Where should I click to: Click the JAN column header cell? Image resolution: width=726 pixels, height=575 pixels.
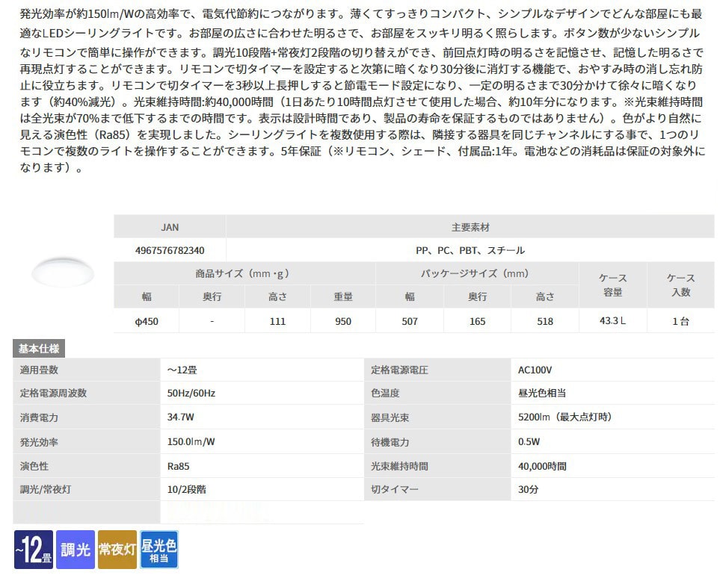click(170, 227)
